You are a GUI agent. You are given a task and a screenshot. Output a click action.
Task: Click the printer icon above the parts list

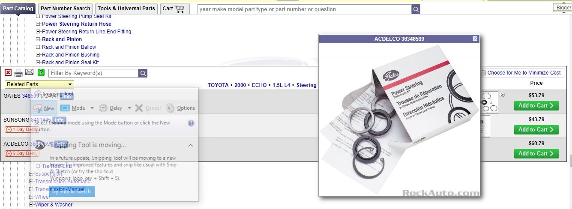tap(18, 73)
